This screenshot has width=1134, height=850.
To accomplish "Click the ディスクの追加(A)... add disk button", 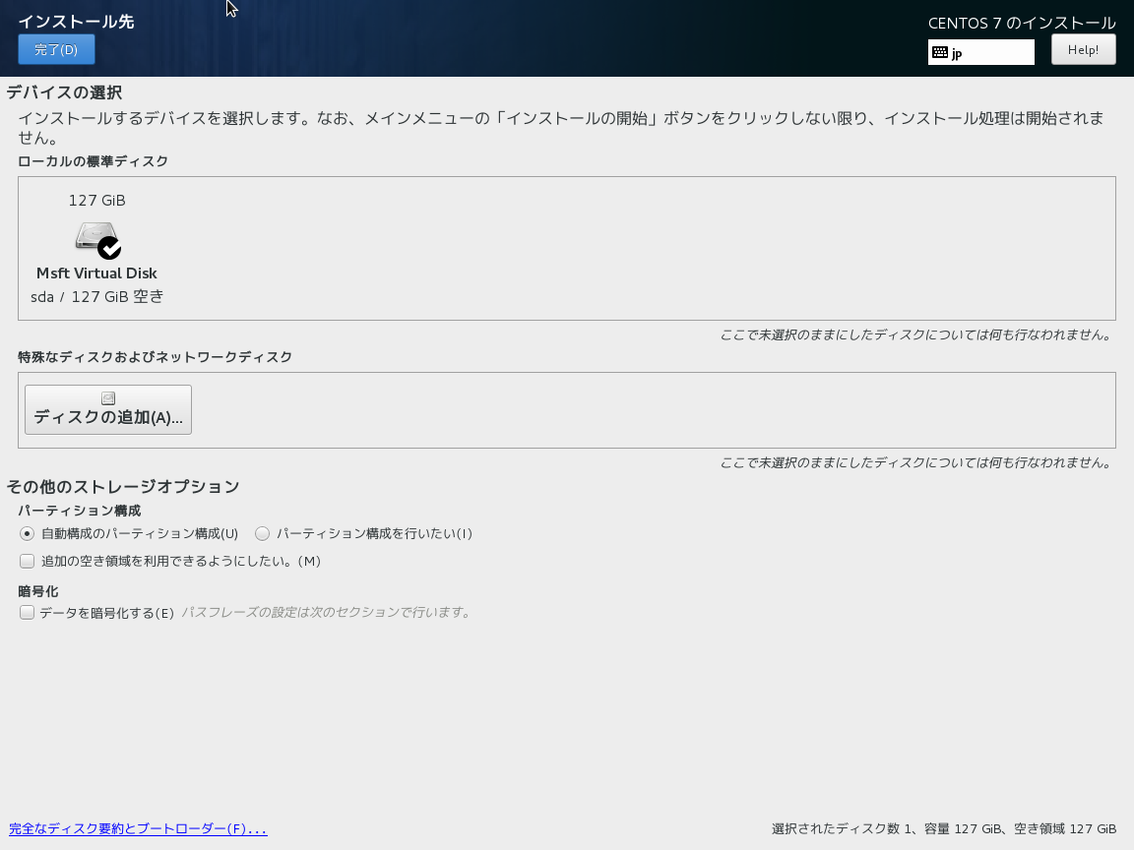I will [108, 410].
